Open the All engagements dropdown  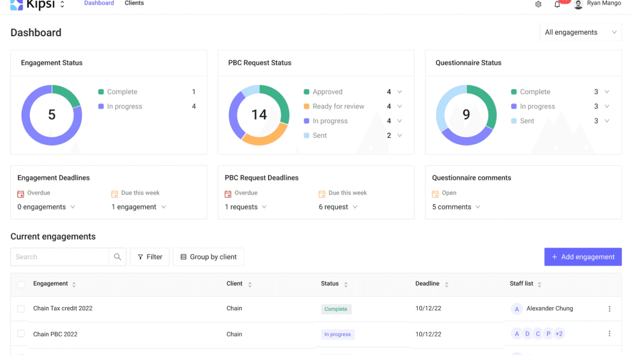click(581, 32)
